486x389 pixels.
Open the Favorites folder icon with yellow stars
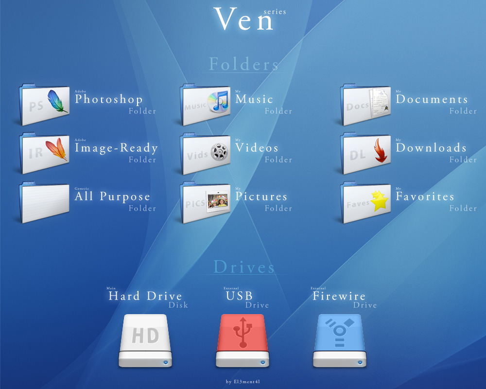365,202
